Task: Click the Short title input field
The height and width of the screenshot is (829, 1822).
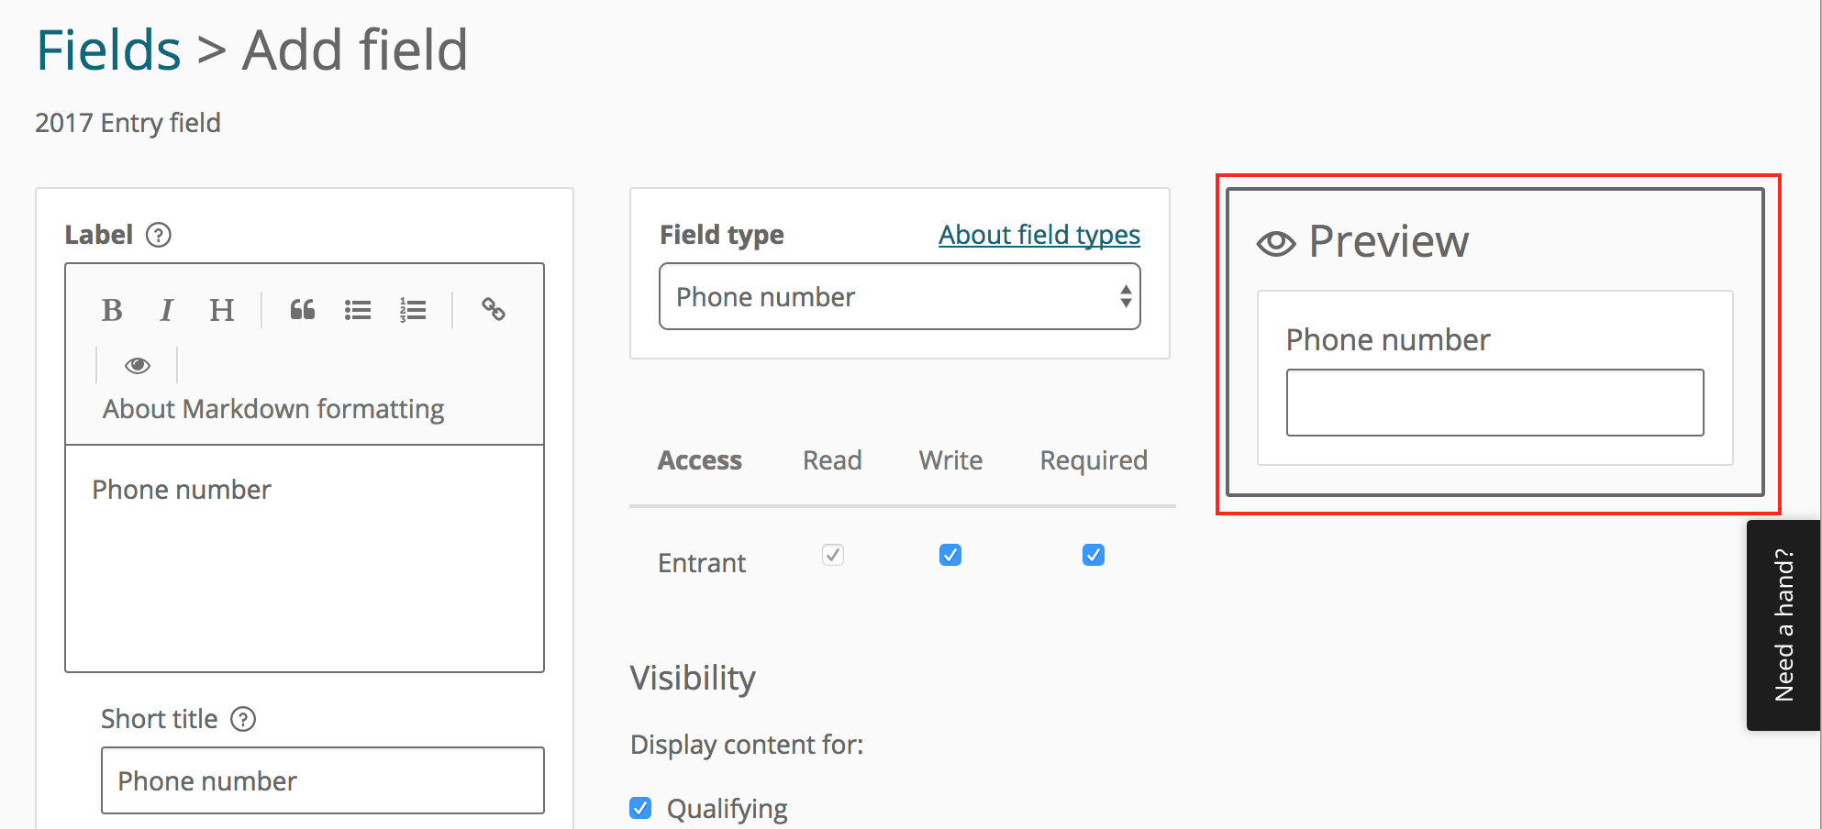Action: pos(322,780)
